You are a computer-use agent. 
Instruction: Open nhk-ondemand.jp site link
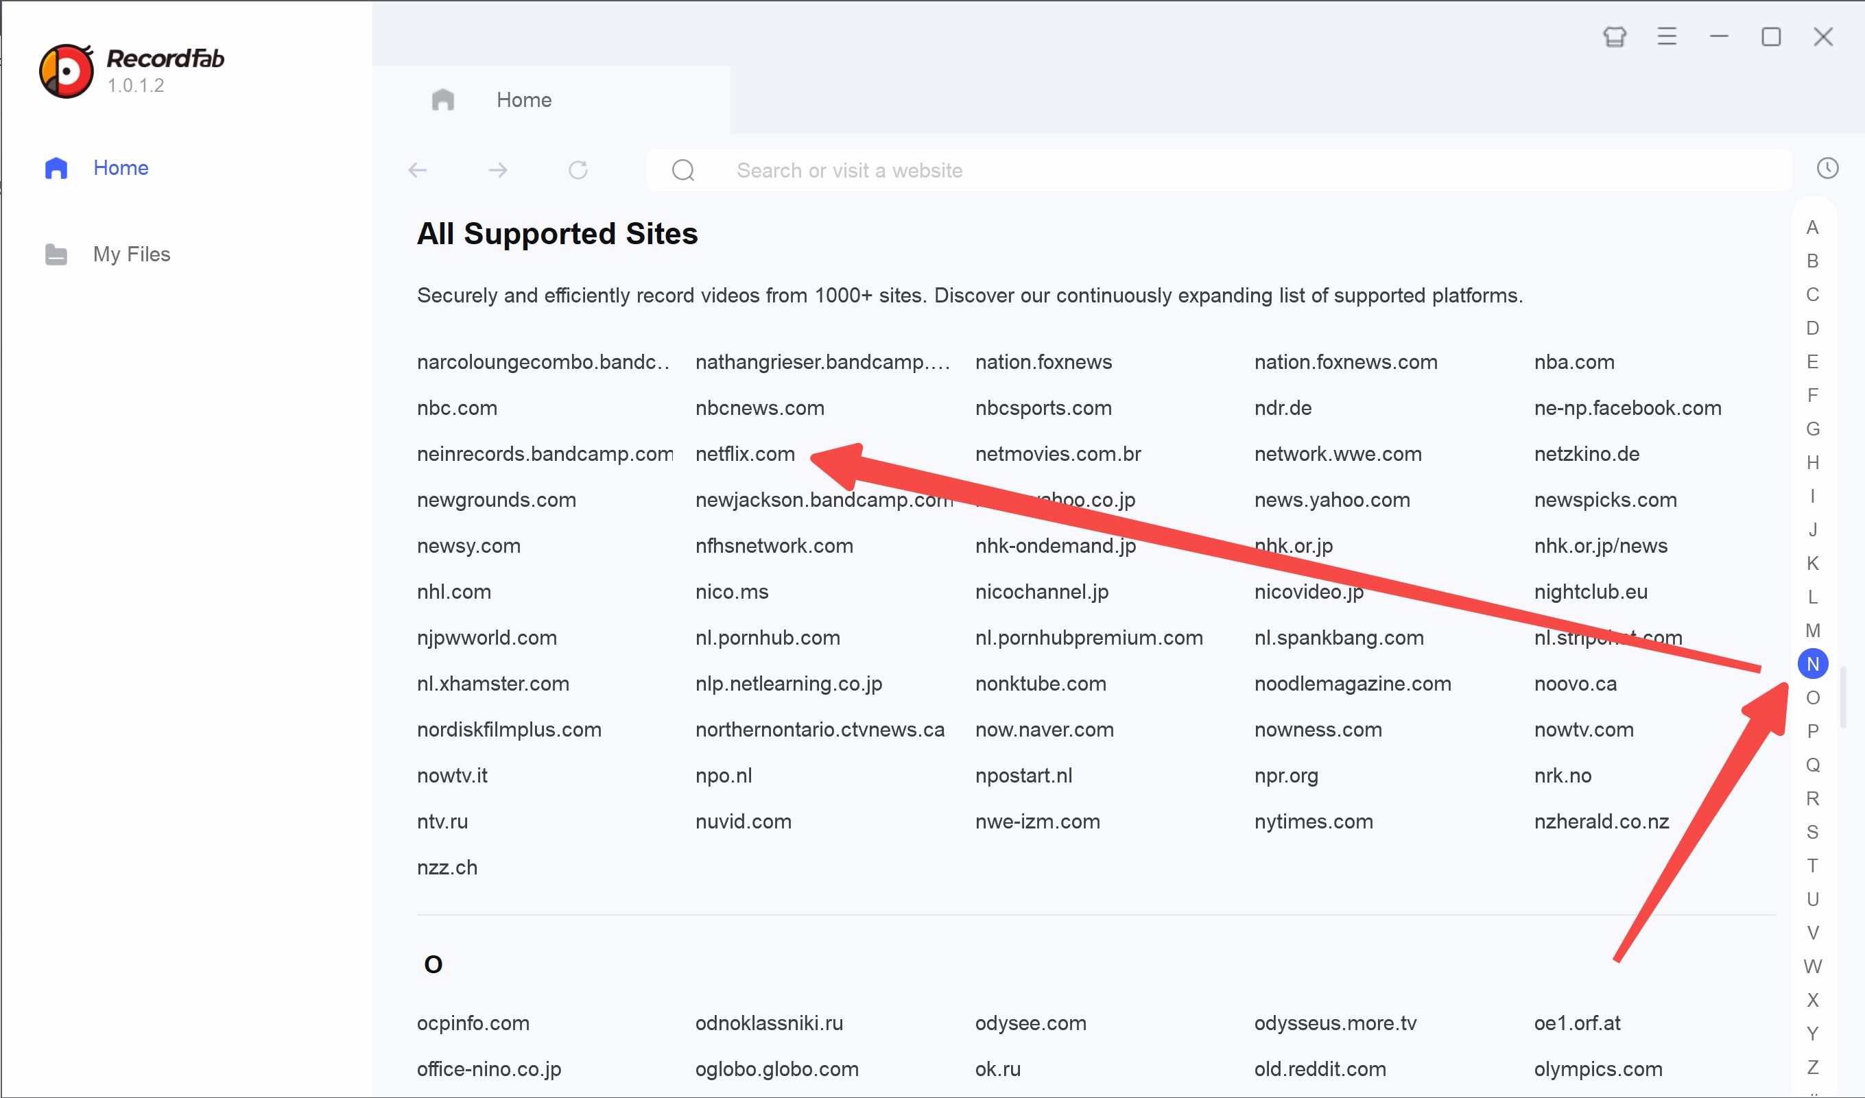click(1055, 545)
